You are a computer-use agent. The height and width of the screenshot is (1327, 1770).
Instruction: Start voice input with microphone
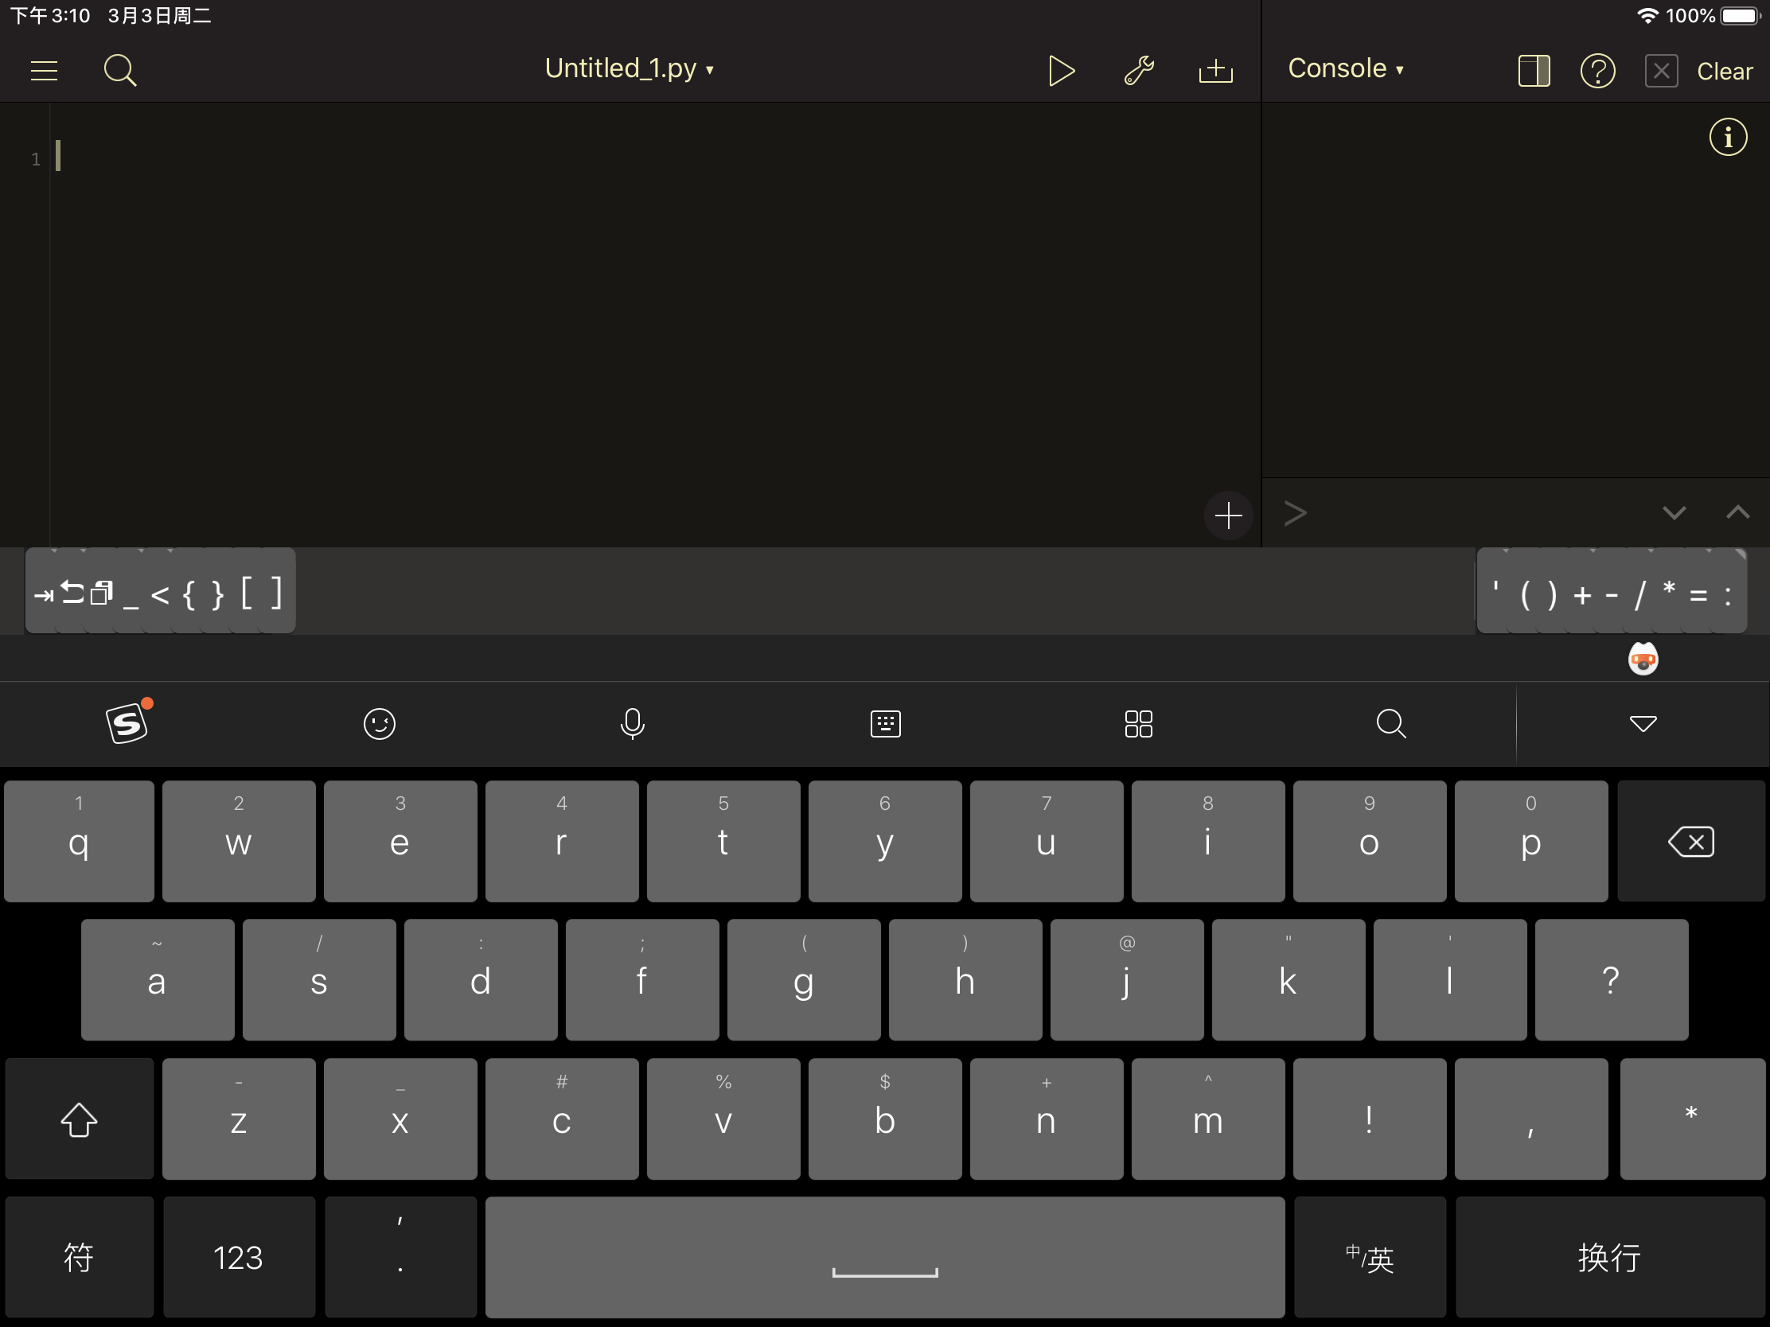coord(632,723)
